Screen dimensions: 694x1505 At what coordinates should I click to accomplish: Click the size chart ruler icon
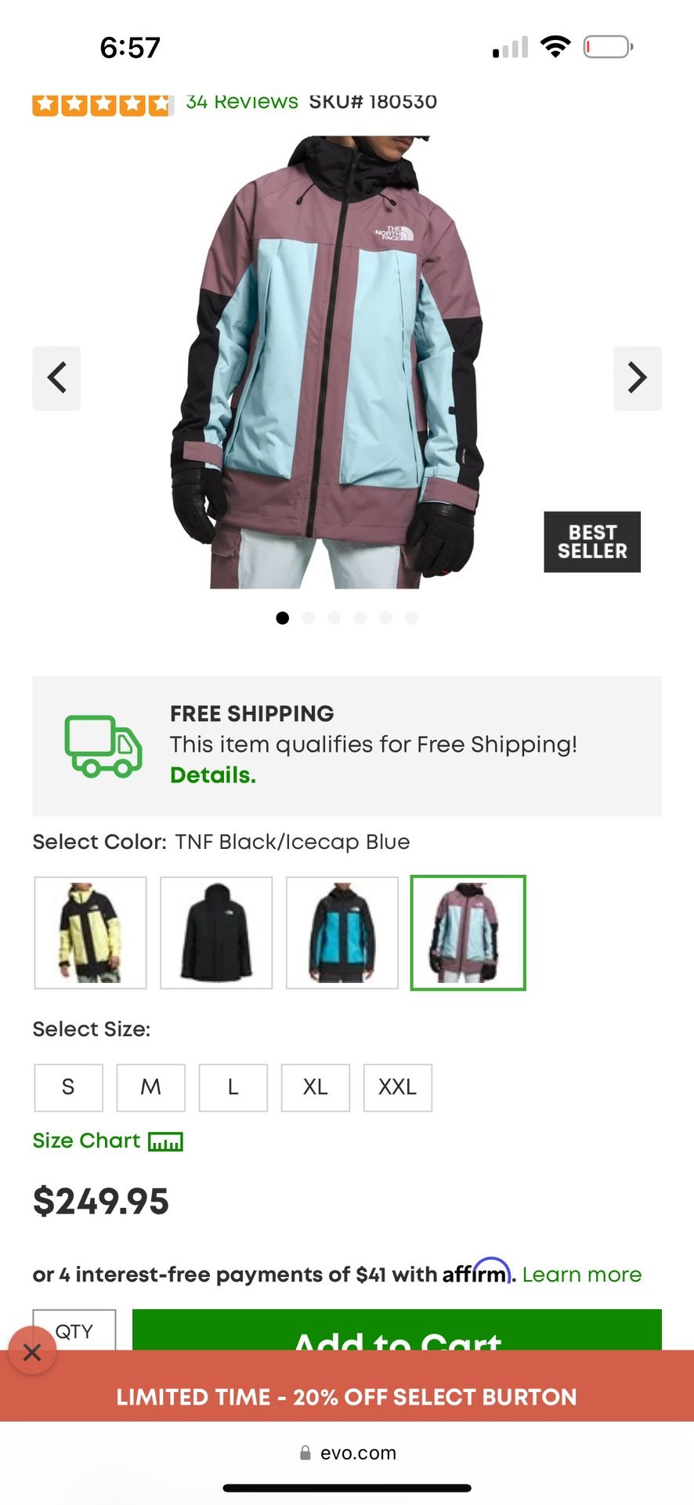(x=165, y=1142)
